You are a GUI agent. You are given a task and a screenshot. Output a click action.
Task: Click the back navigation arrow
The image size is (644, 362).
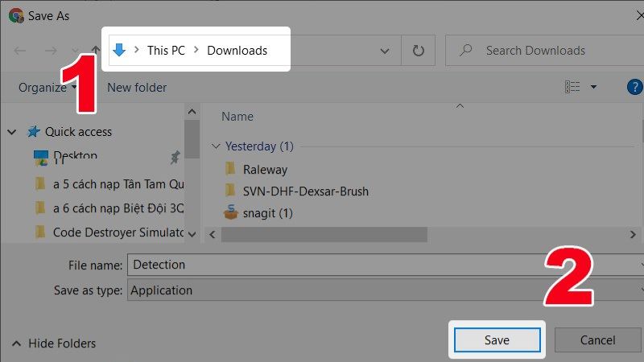point(19,51)
